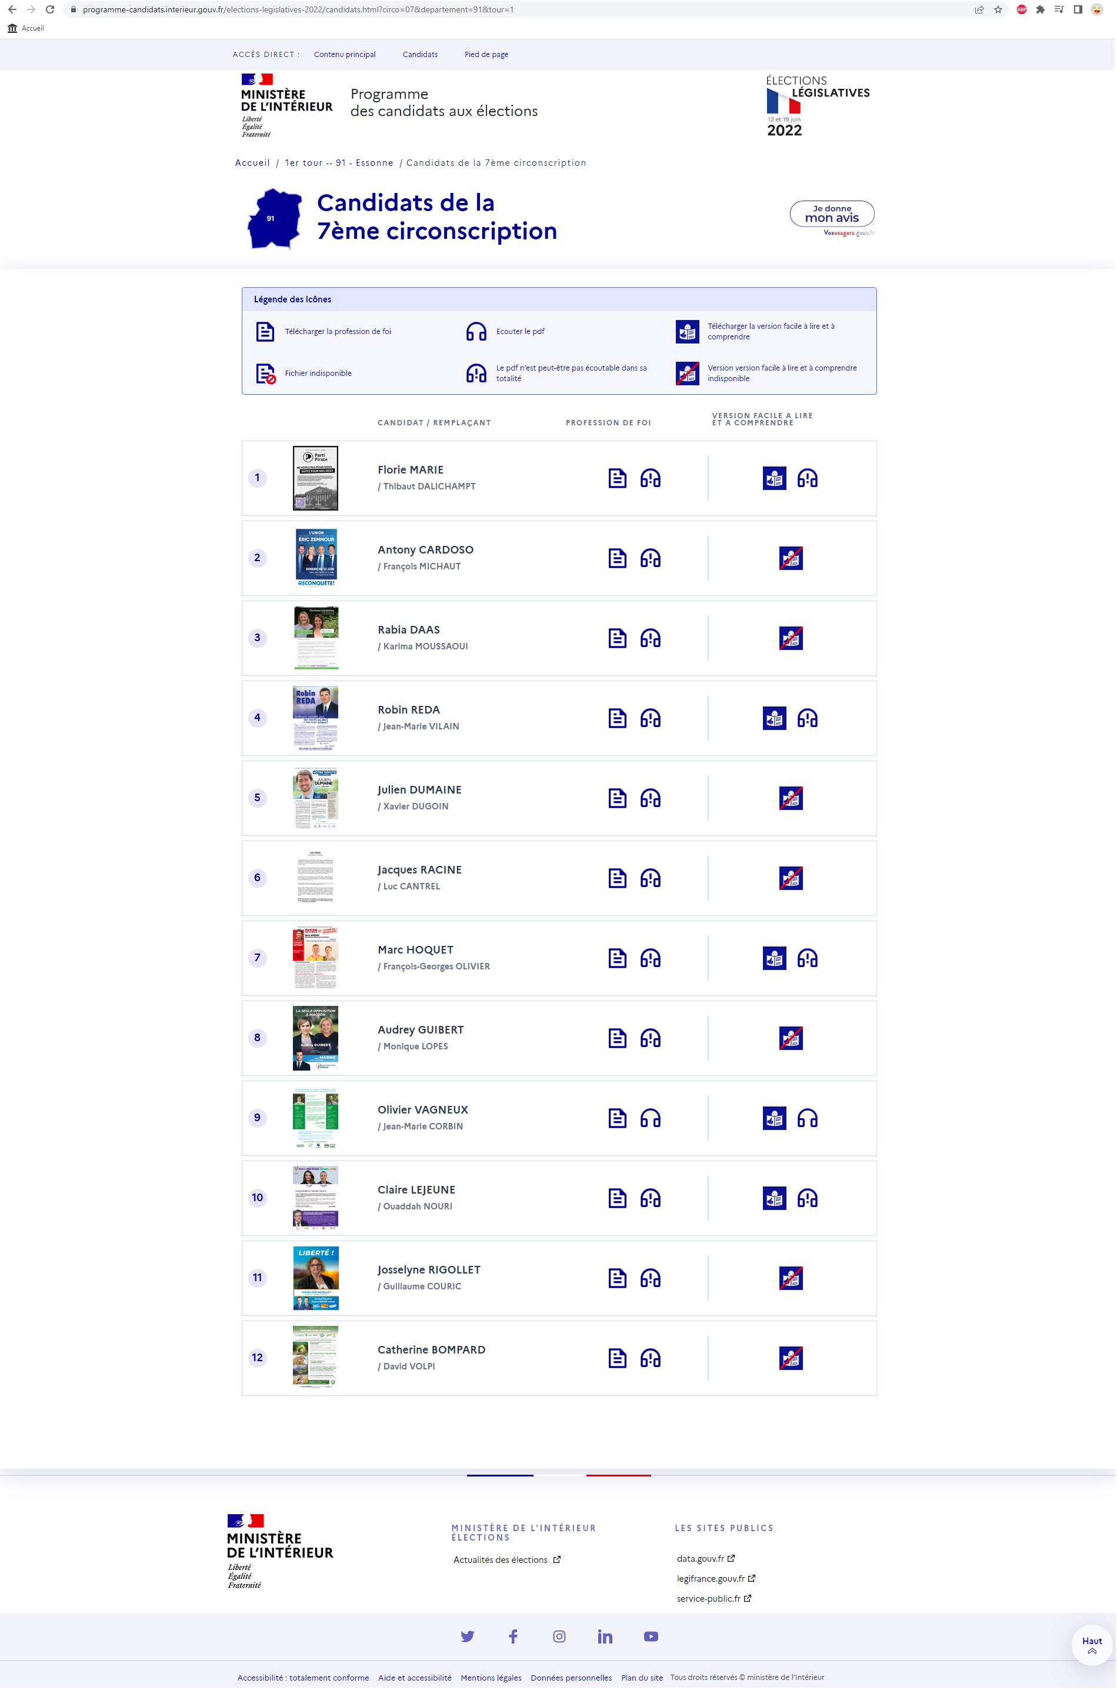The height and width of the screenshot is (1690, 1117).
Task: Go to Accueil in the breadcrumb
Action: pos(252,162)
